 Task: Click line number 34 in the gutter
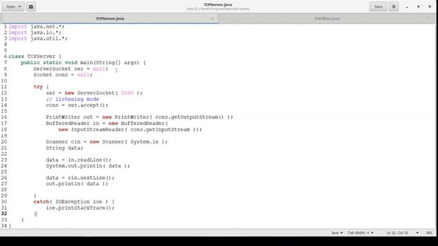[x=4, y=225]
